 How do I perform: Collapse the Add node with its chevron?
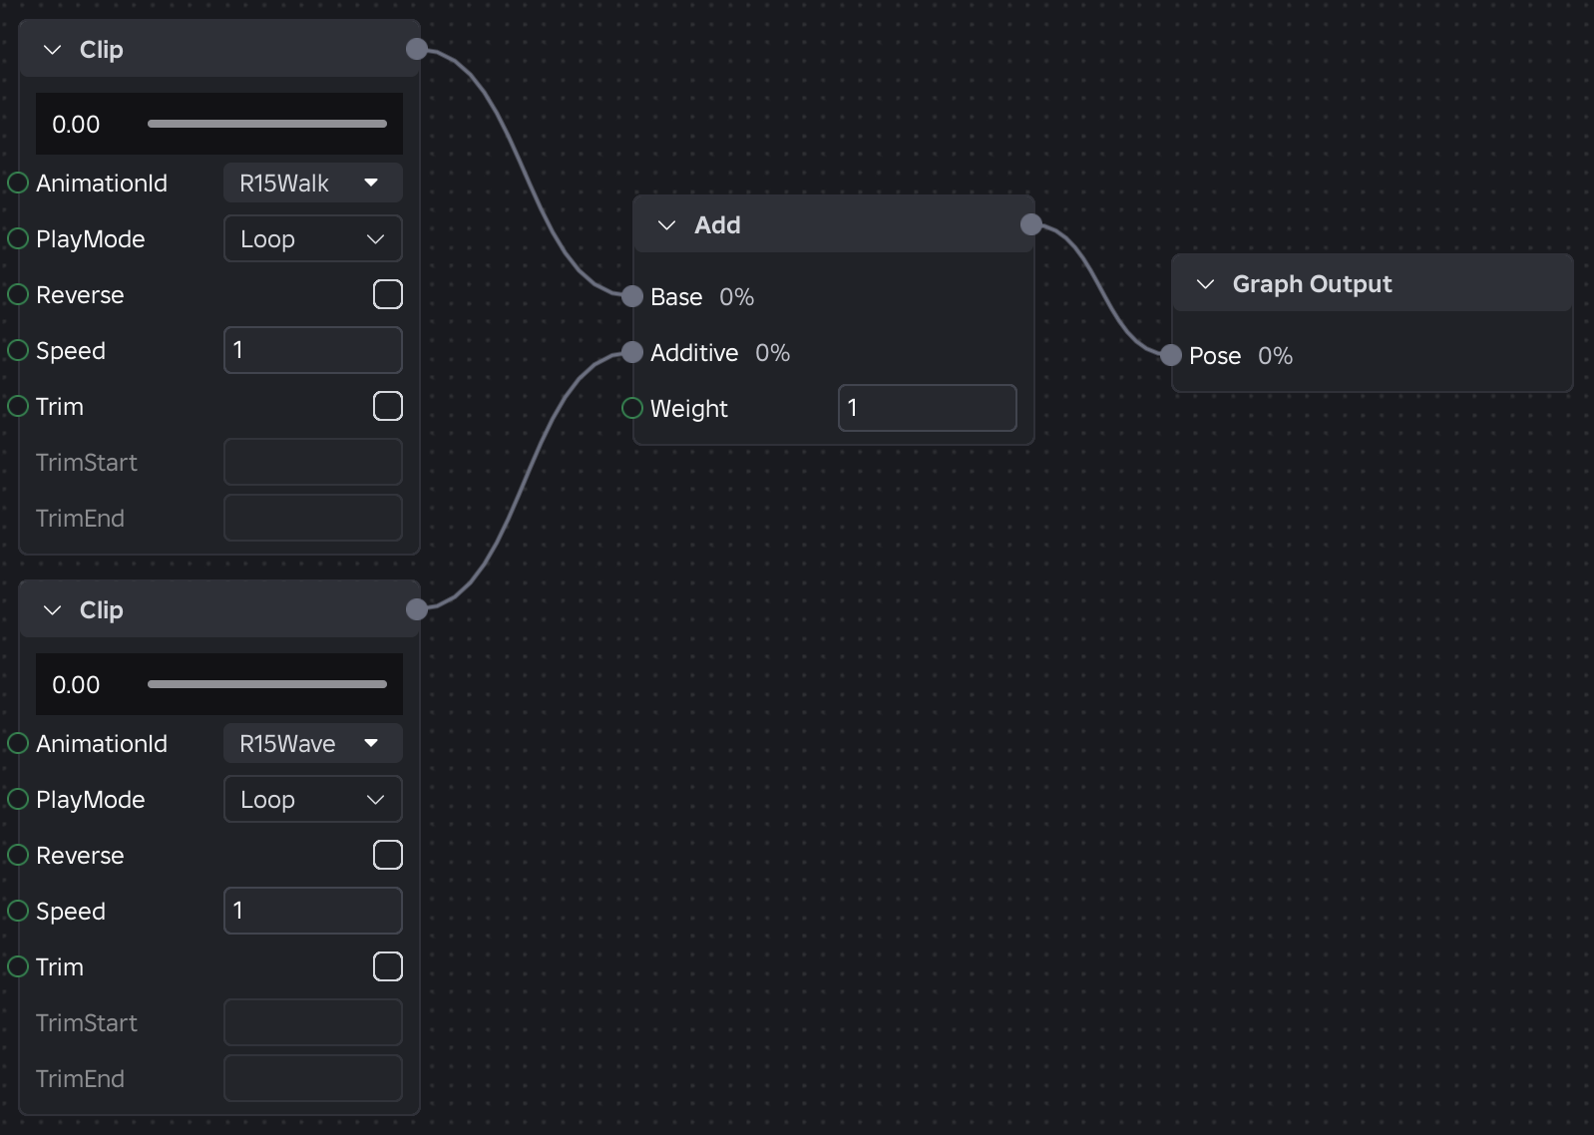667,225
